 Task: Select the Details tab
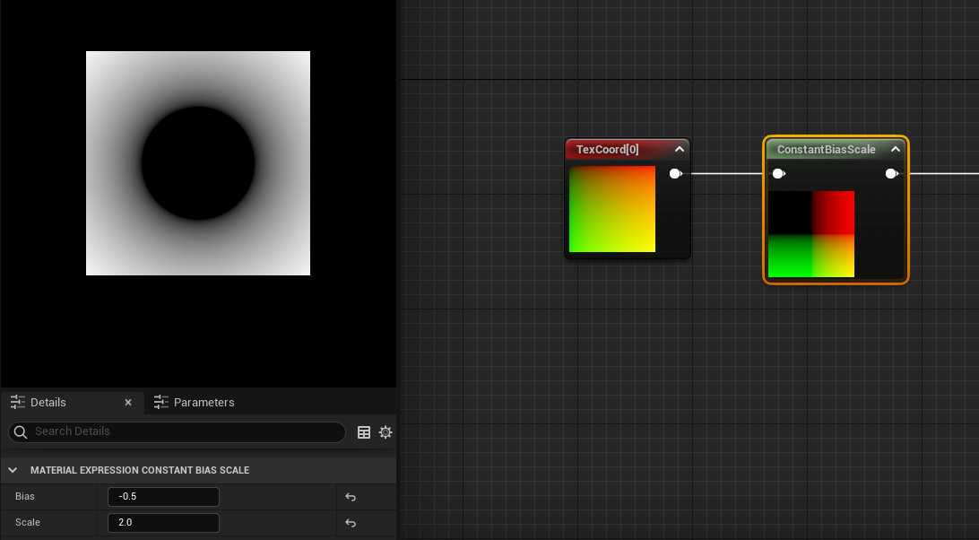coord(48,403)
